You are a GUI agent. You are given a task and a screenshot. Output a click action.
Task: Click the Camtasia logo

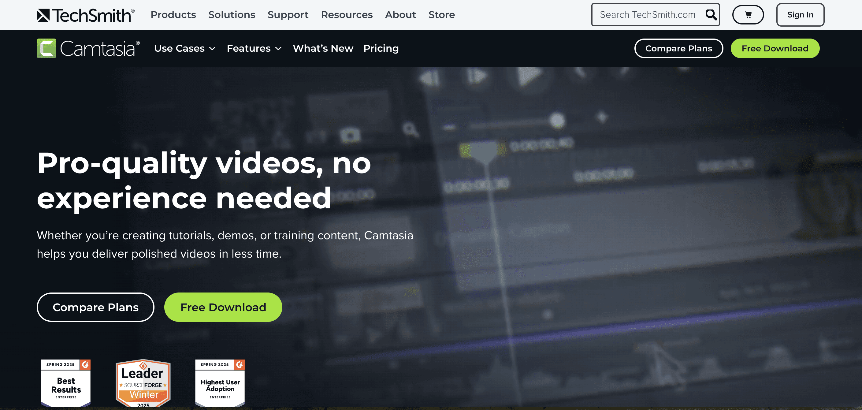[x=88, y=49]
